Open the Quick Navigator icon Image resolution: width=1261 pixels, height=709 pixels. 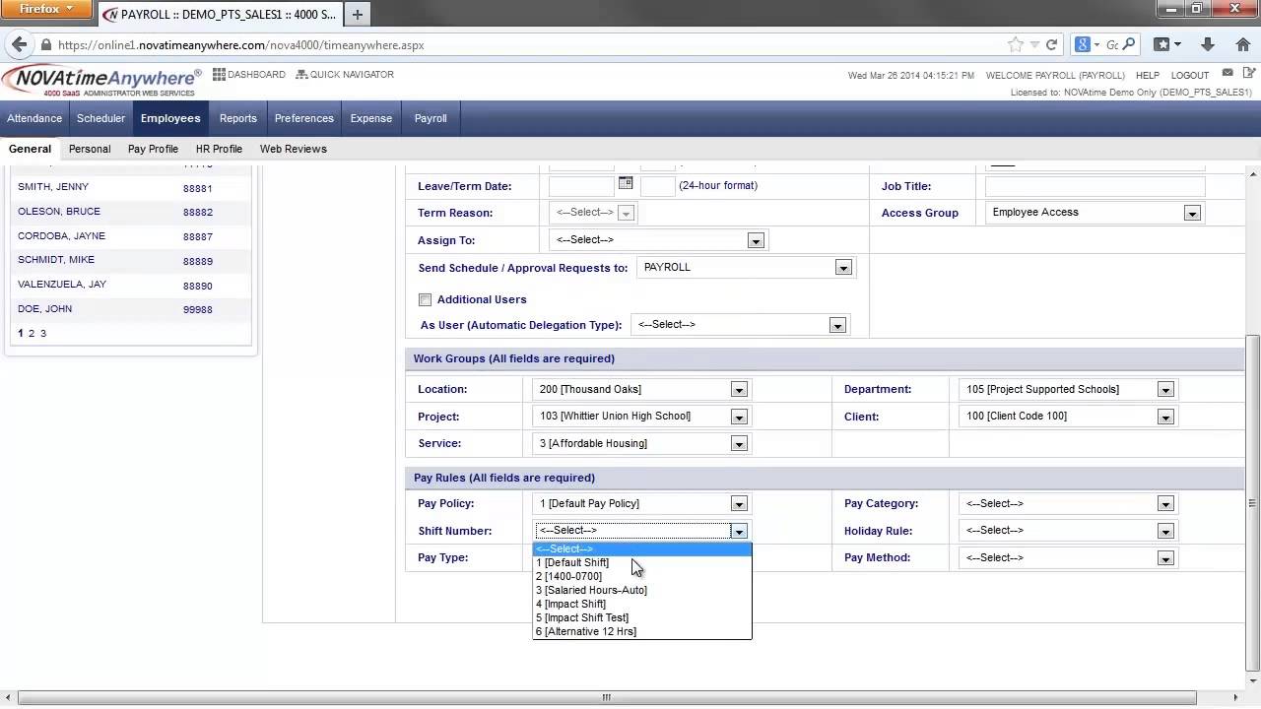pyautogui.click(x=301, y=74)
